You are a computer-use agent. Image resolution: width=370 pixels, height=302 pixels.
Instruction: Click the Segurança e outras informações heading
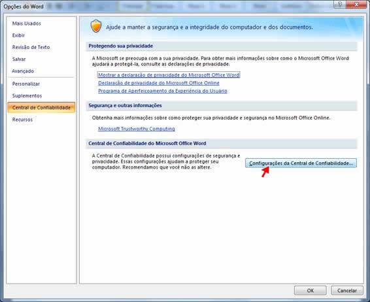point(125,105)
